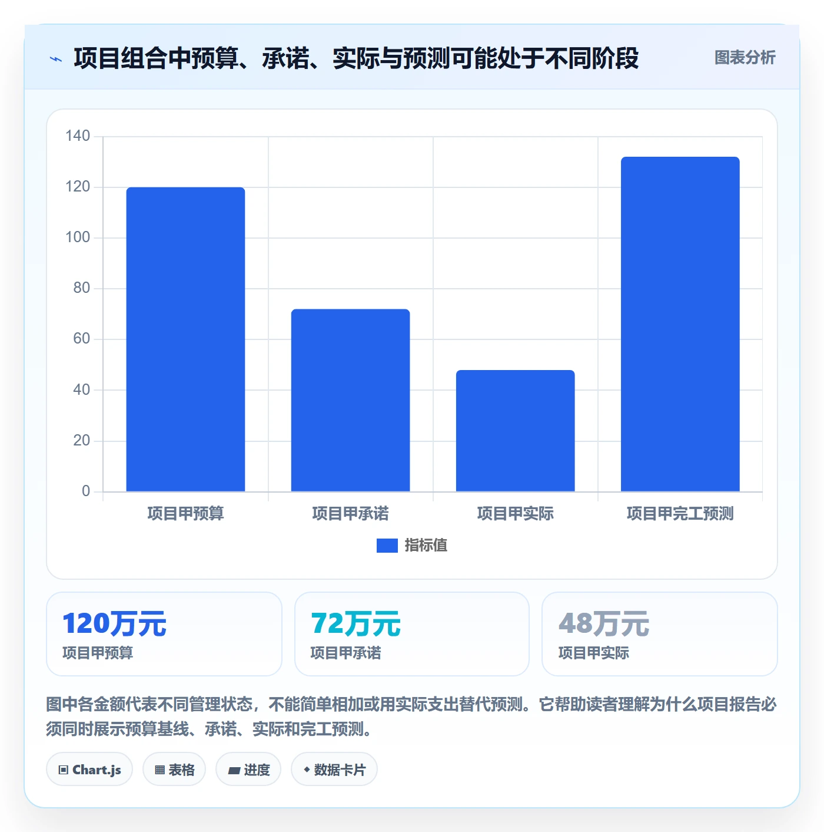Screen dimensions: 824x832
Task: Toggle the 指标值 legend color box
Action: 387,546
